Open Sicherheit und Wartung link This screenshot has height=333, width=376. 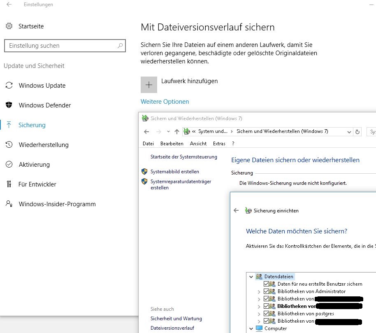pyautogui.click(x=176, y=318)
